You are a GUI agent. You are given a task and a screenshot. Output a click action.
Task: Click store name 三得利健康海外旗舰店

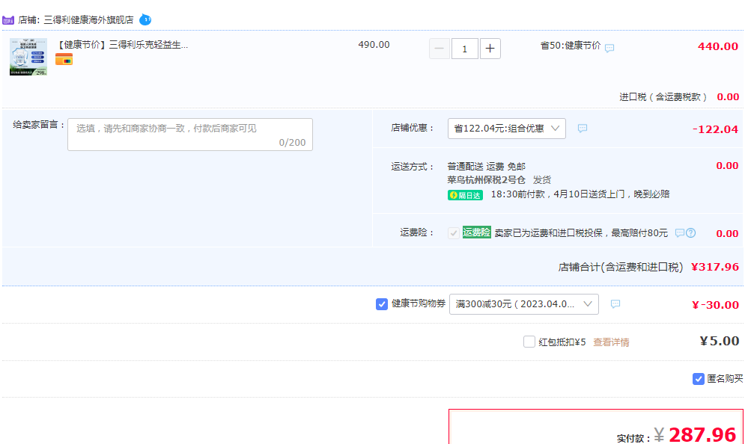pos(88,20)
